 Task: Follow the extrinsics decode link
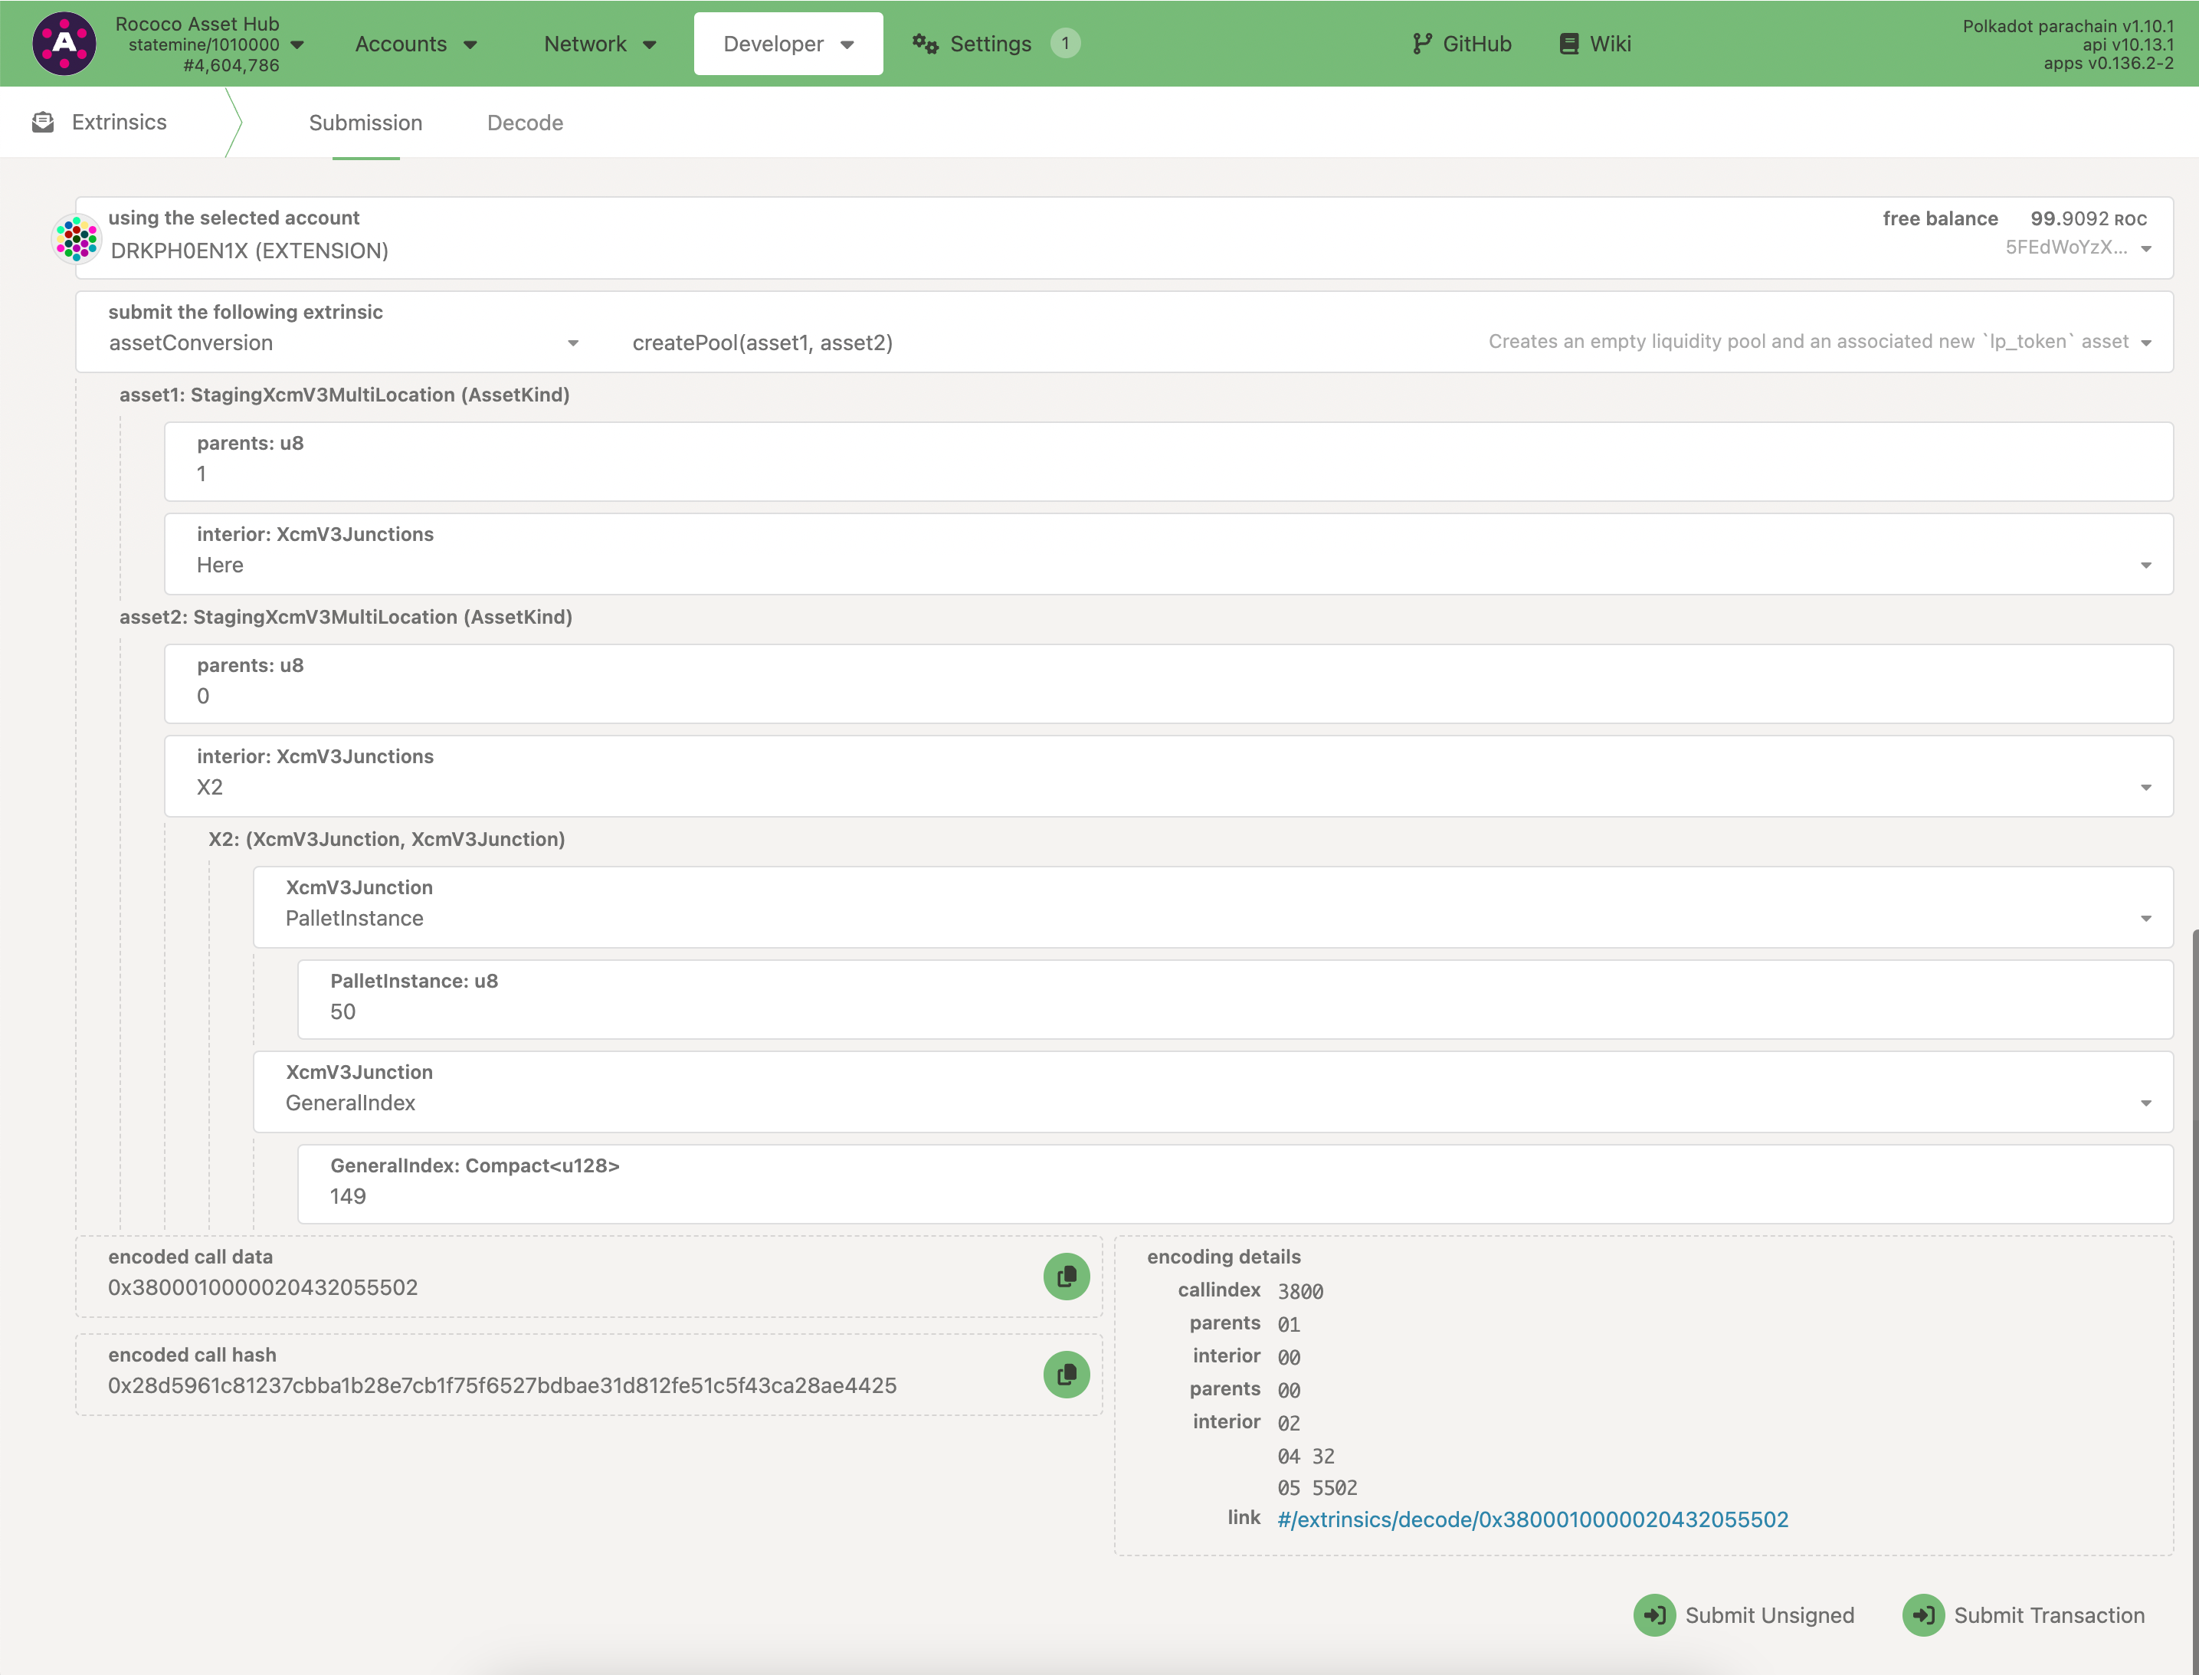pyautogui.click(x=1532, y=1519)
